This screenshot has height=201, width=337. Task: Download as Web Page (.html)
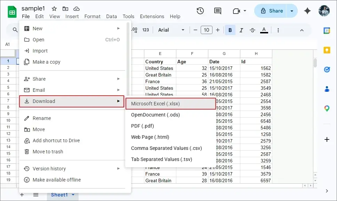click(x=171, y=137)
